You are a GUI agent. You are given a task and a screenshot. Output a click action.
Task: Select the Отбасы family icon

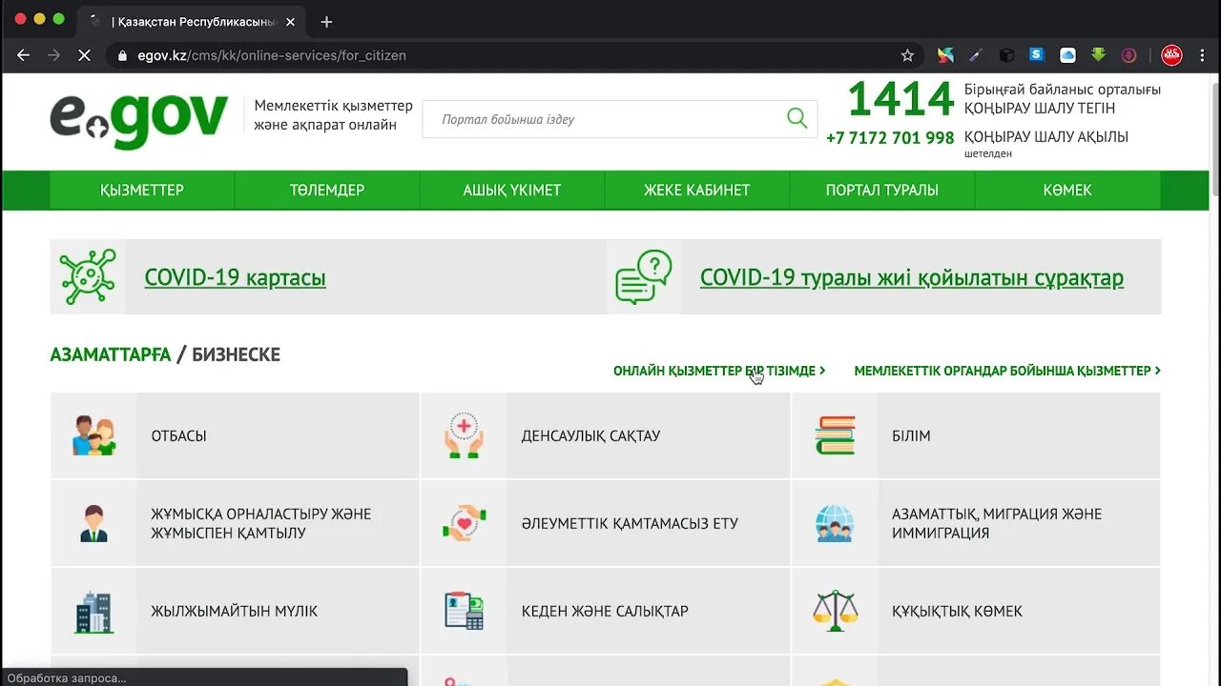[93, 435]
